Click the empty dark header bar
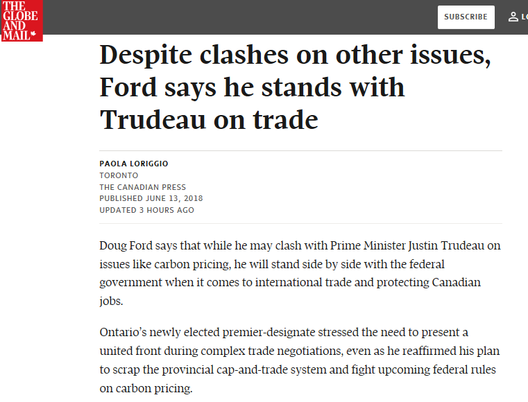The image size is (528, 402). [x=243, y=17]
